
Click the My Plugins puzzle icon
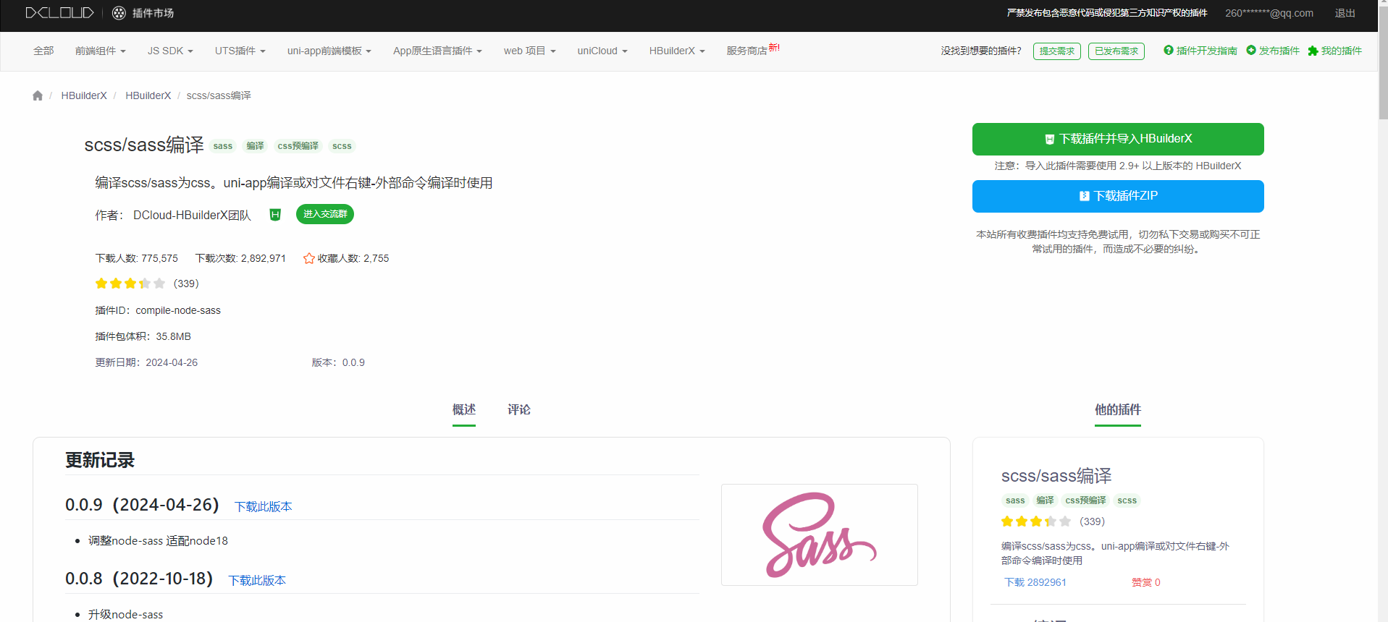pyautogui.click(x=1312, y=51)
